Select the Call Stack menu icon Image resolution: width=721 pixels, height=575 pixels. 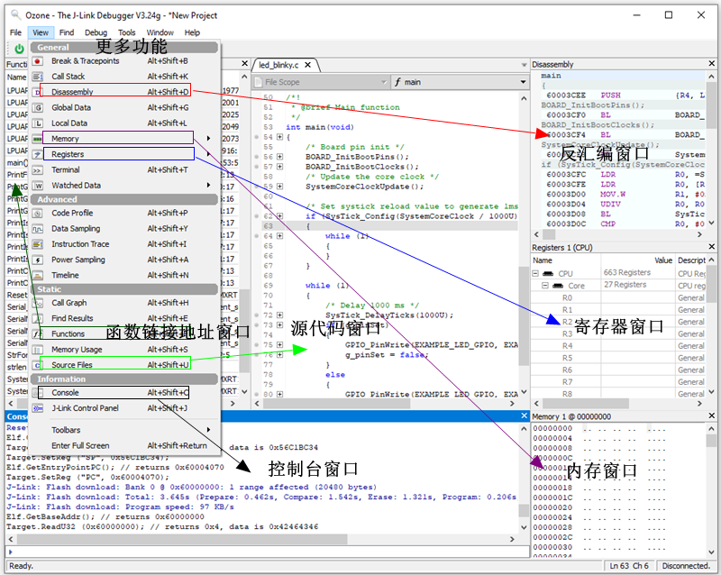click(38, 77)
